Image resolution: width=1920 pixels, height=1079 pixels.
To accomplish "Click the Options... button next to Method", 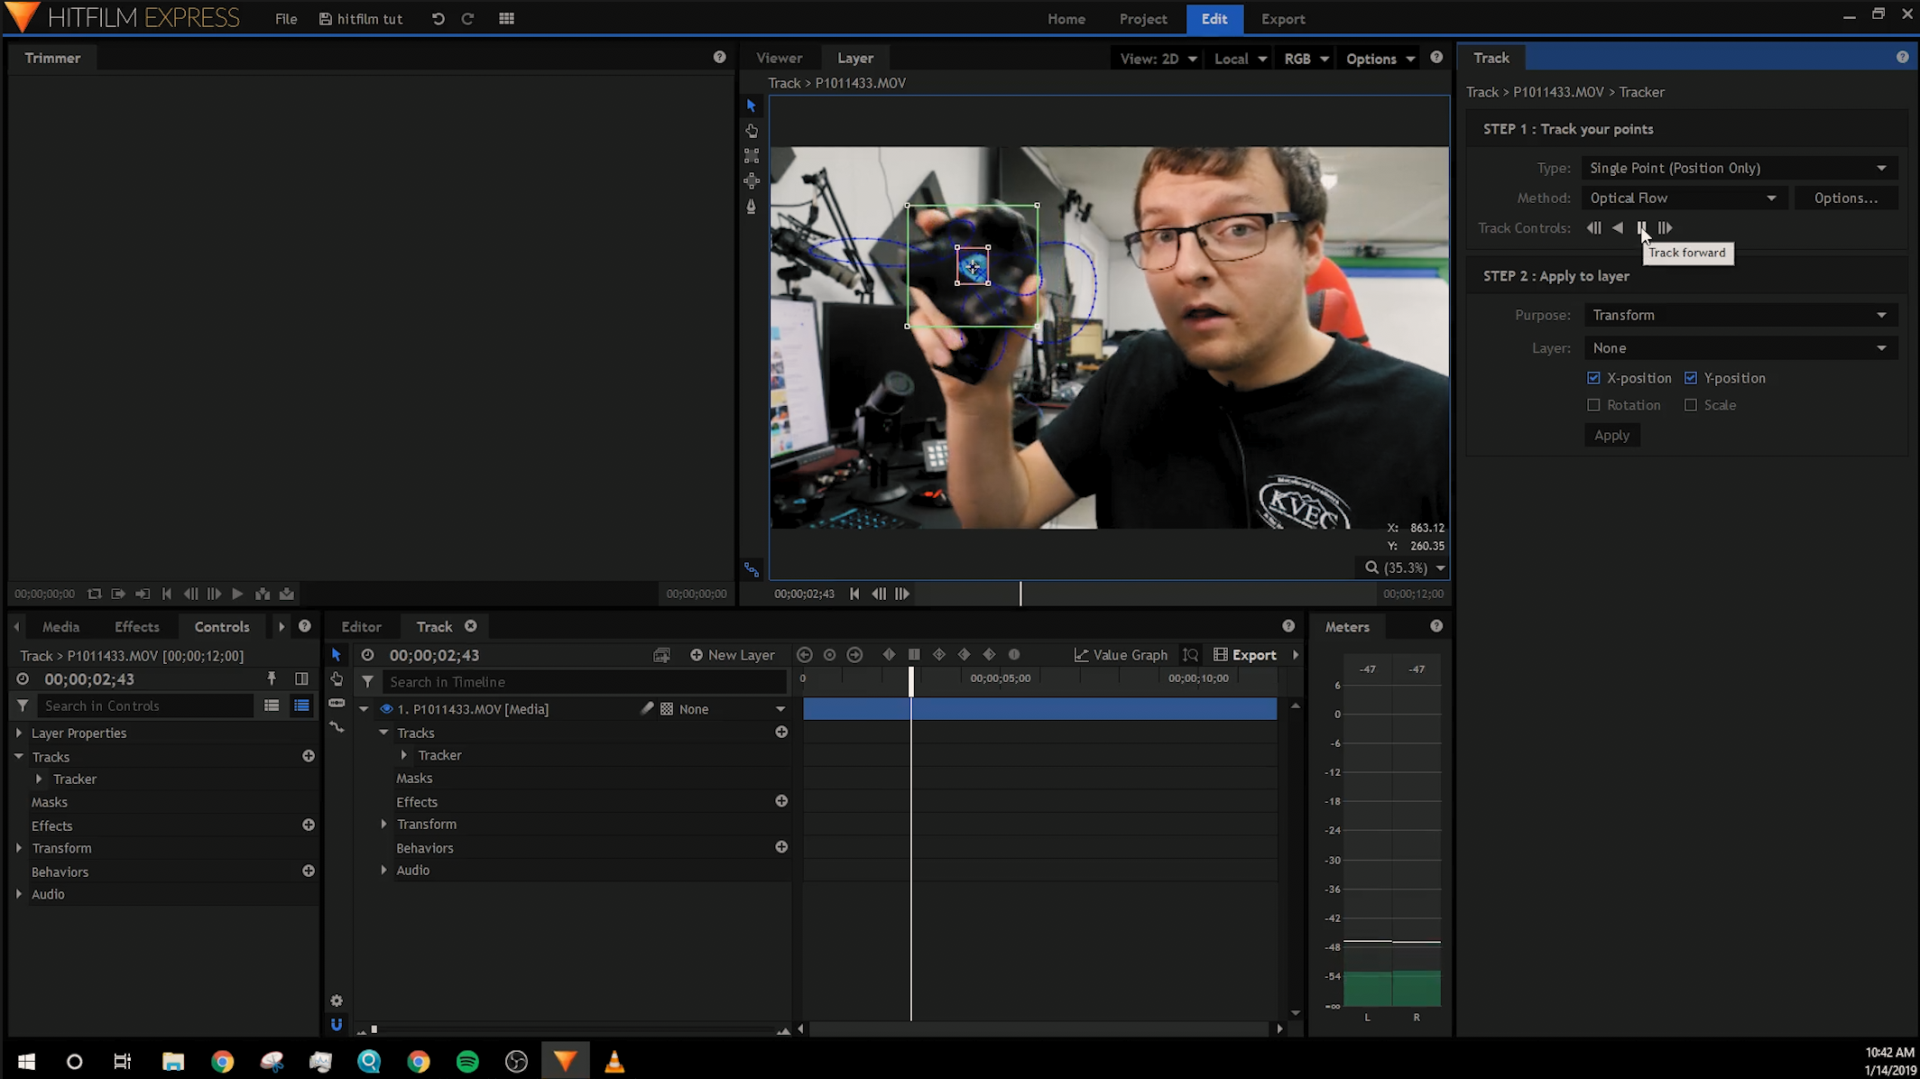I will pos(1845,198).
